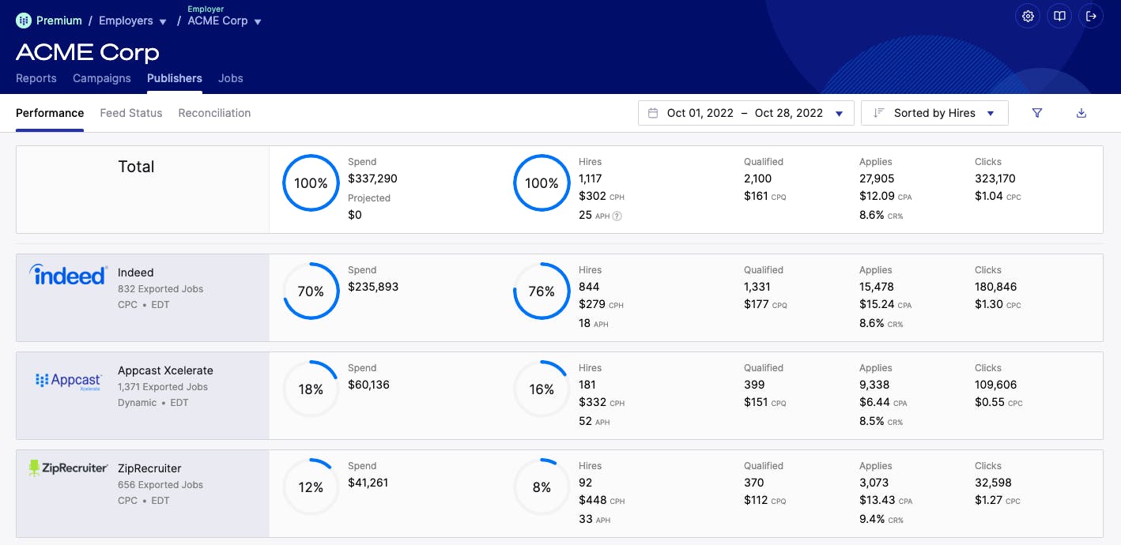
Task: Click the Appcast Xcelerate logo
Action: 68,380
